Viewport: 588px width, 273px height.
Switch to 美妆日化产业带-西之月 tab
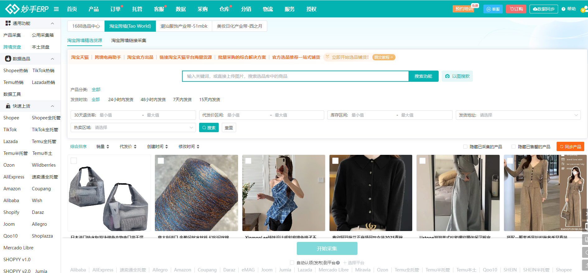click(240, 26)
